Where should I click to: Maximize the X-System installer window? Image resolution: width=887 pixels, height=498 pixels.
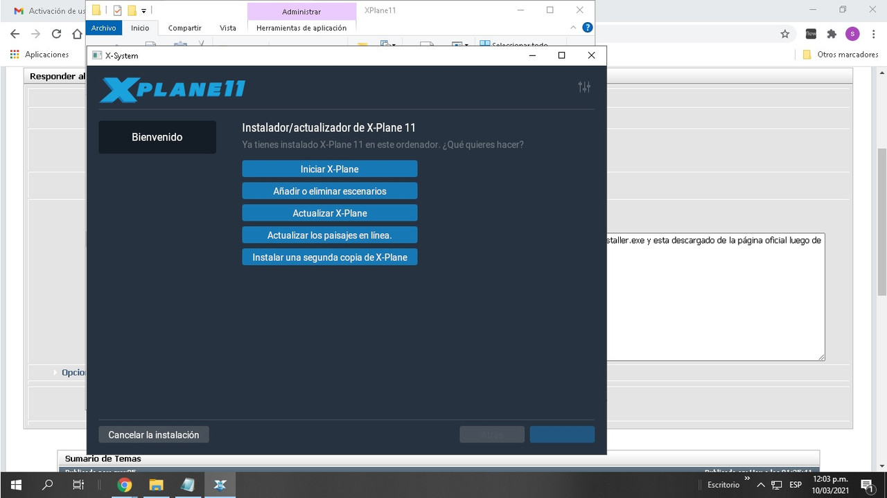coord(561,55)
